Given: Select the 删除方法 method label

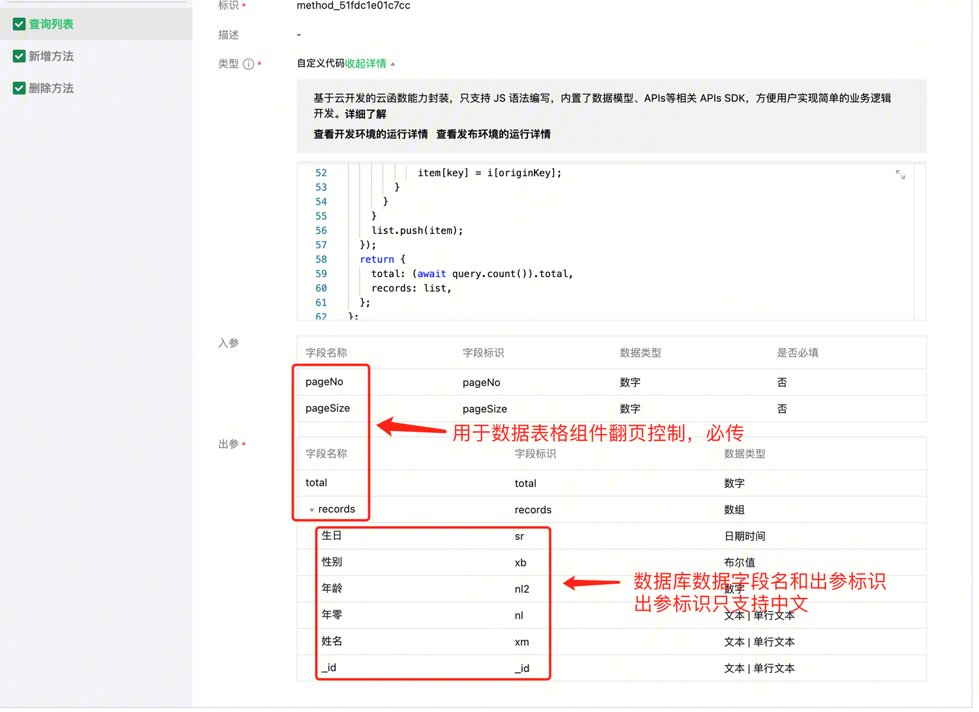Looking at the screenshot, I should [51, 88].
